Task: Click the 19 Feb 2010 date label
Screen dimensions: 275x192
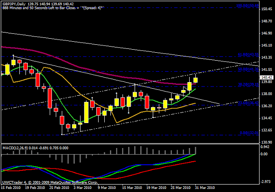Action: (35, 188)
